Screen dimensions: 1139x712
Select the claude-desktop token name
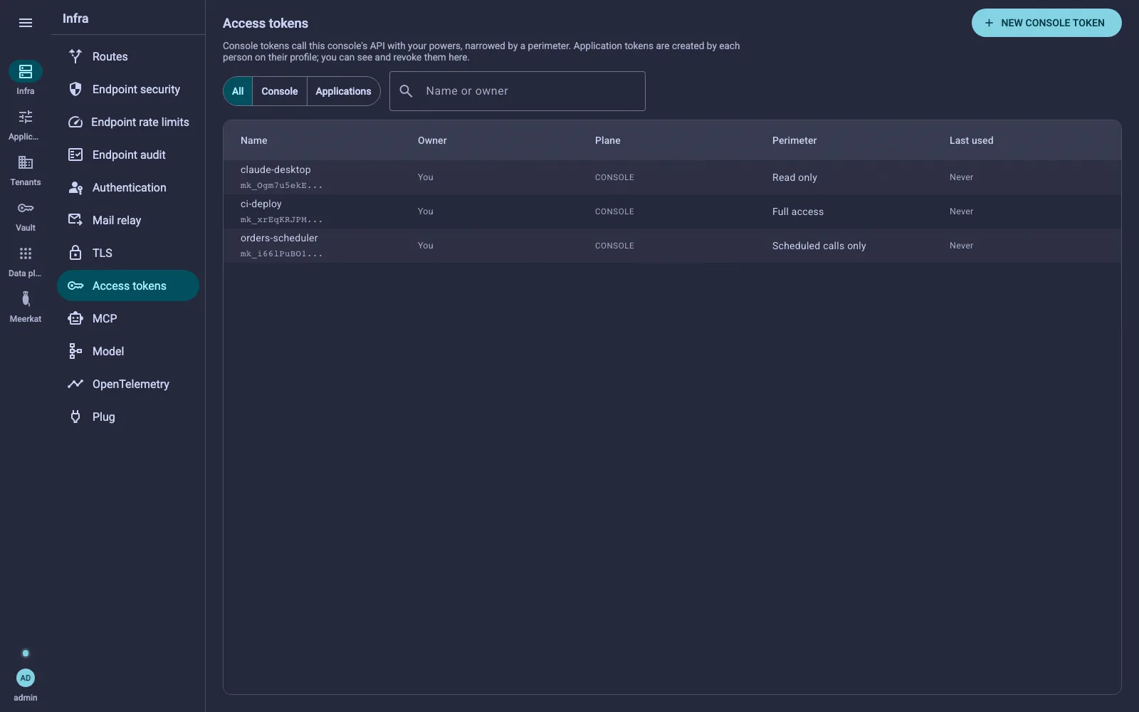[275, 169]
